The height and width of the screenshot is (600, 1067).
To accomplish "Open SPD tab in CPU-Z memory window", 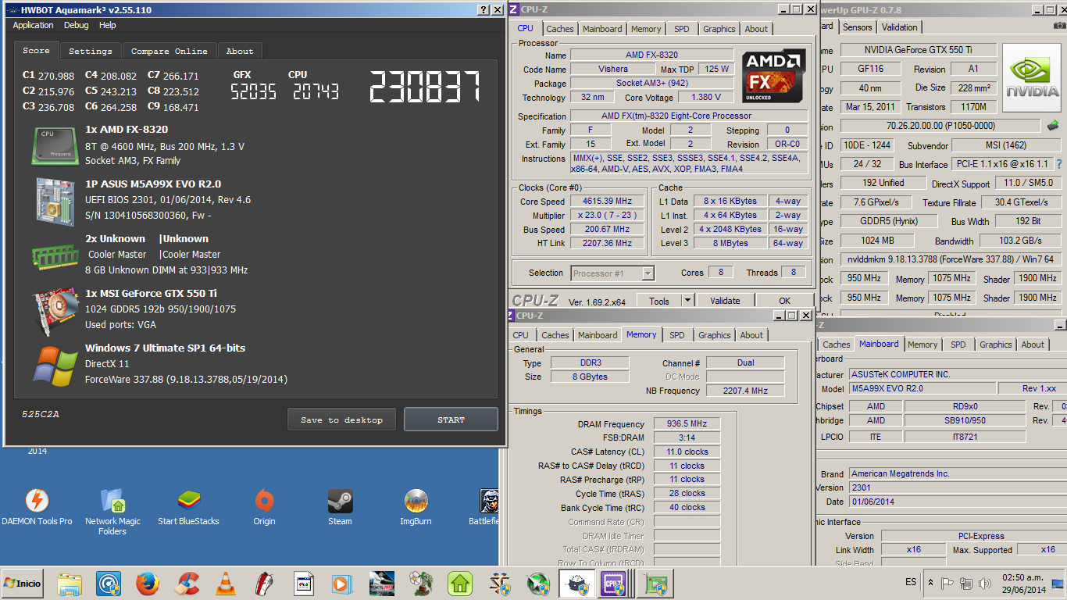I will [x=677, y=335].
